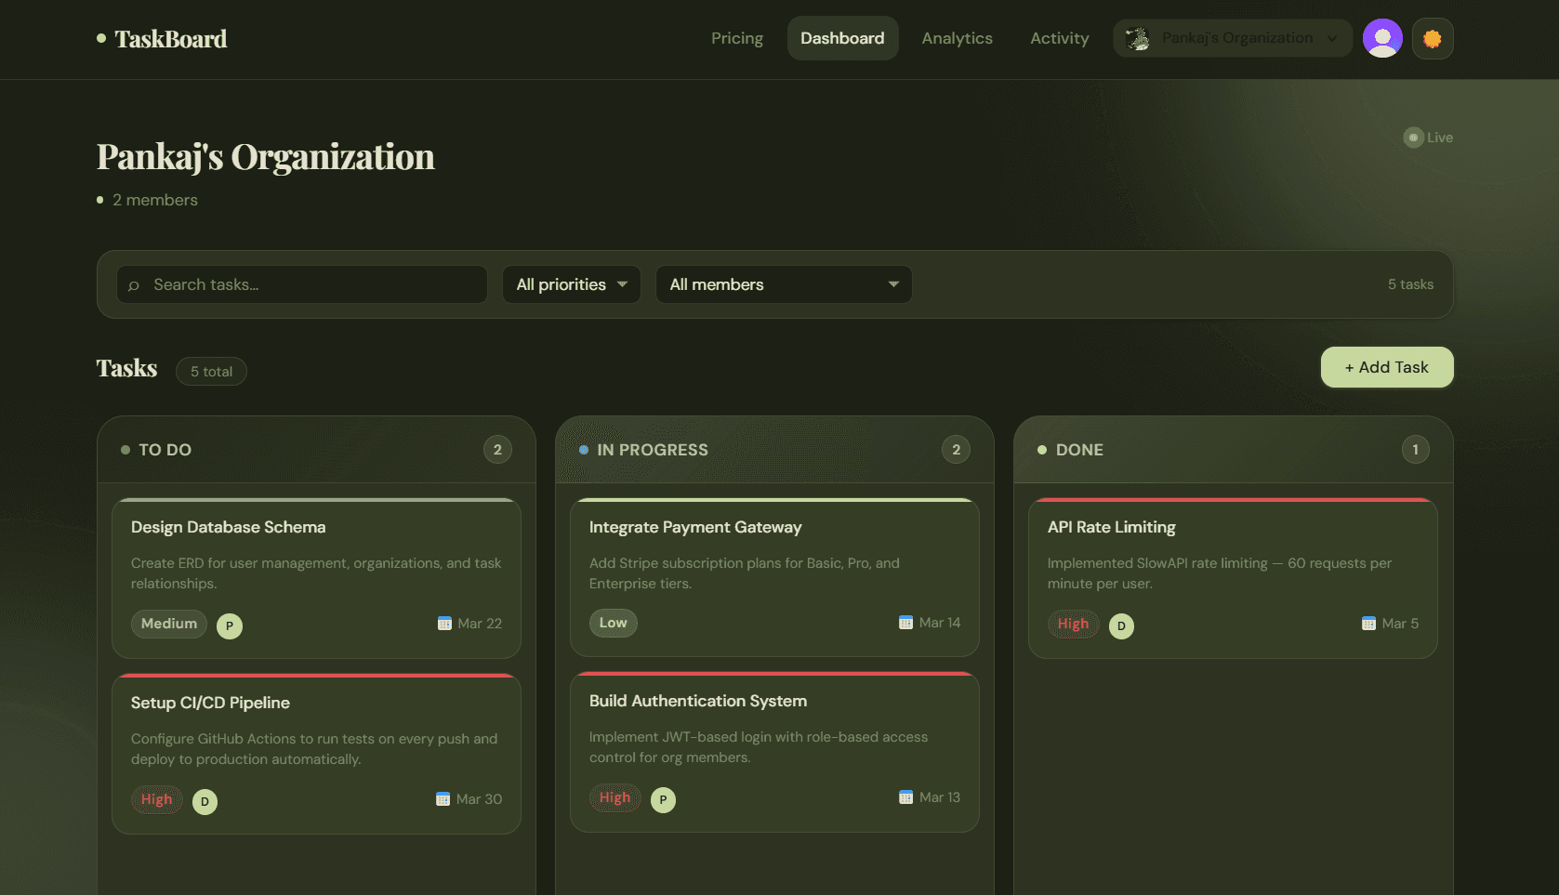
Task: Click assignee P on Design Database Schema
Action: click(230, 626)
